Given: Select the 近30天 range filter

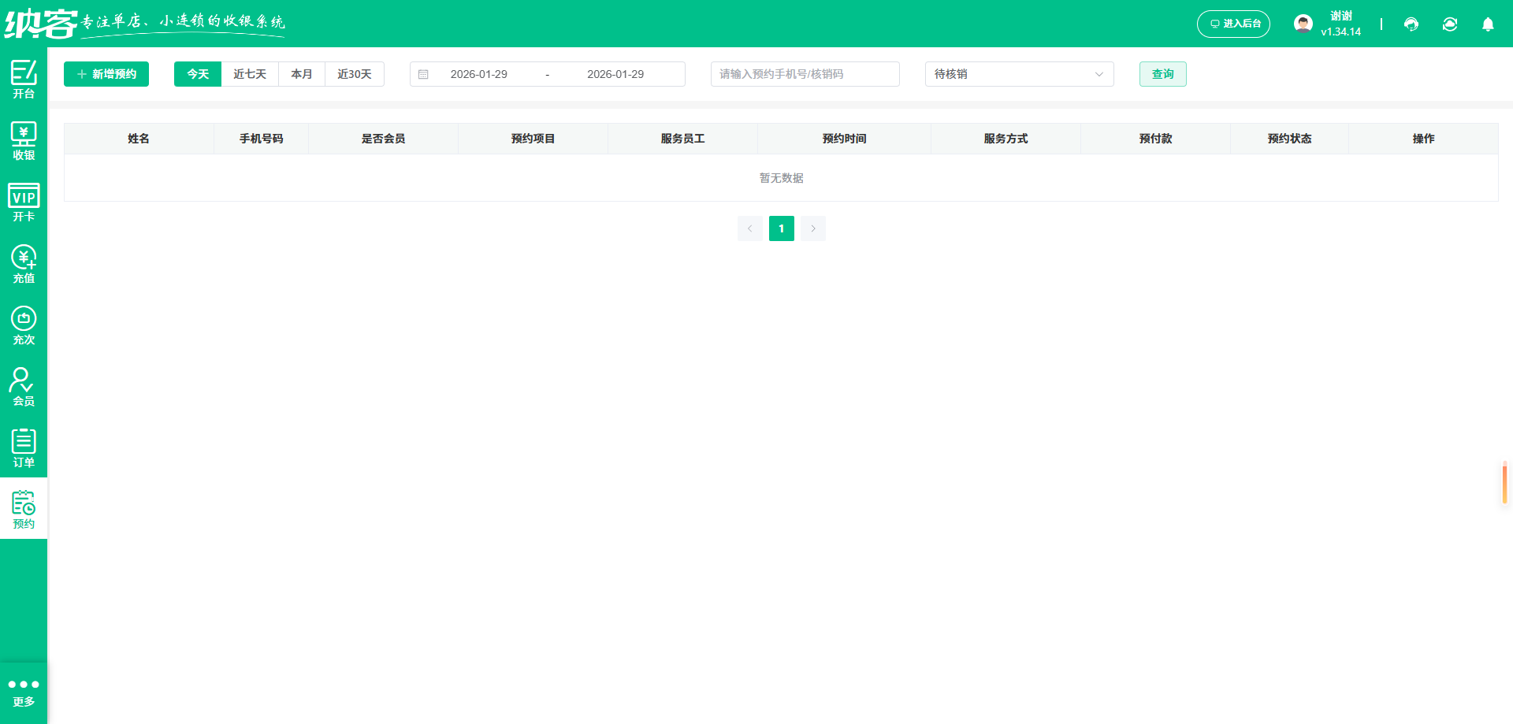Looking at the screenshot, I should 354,73.
